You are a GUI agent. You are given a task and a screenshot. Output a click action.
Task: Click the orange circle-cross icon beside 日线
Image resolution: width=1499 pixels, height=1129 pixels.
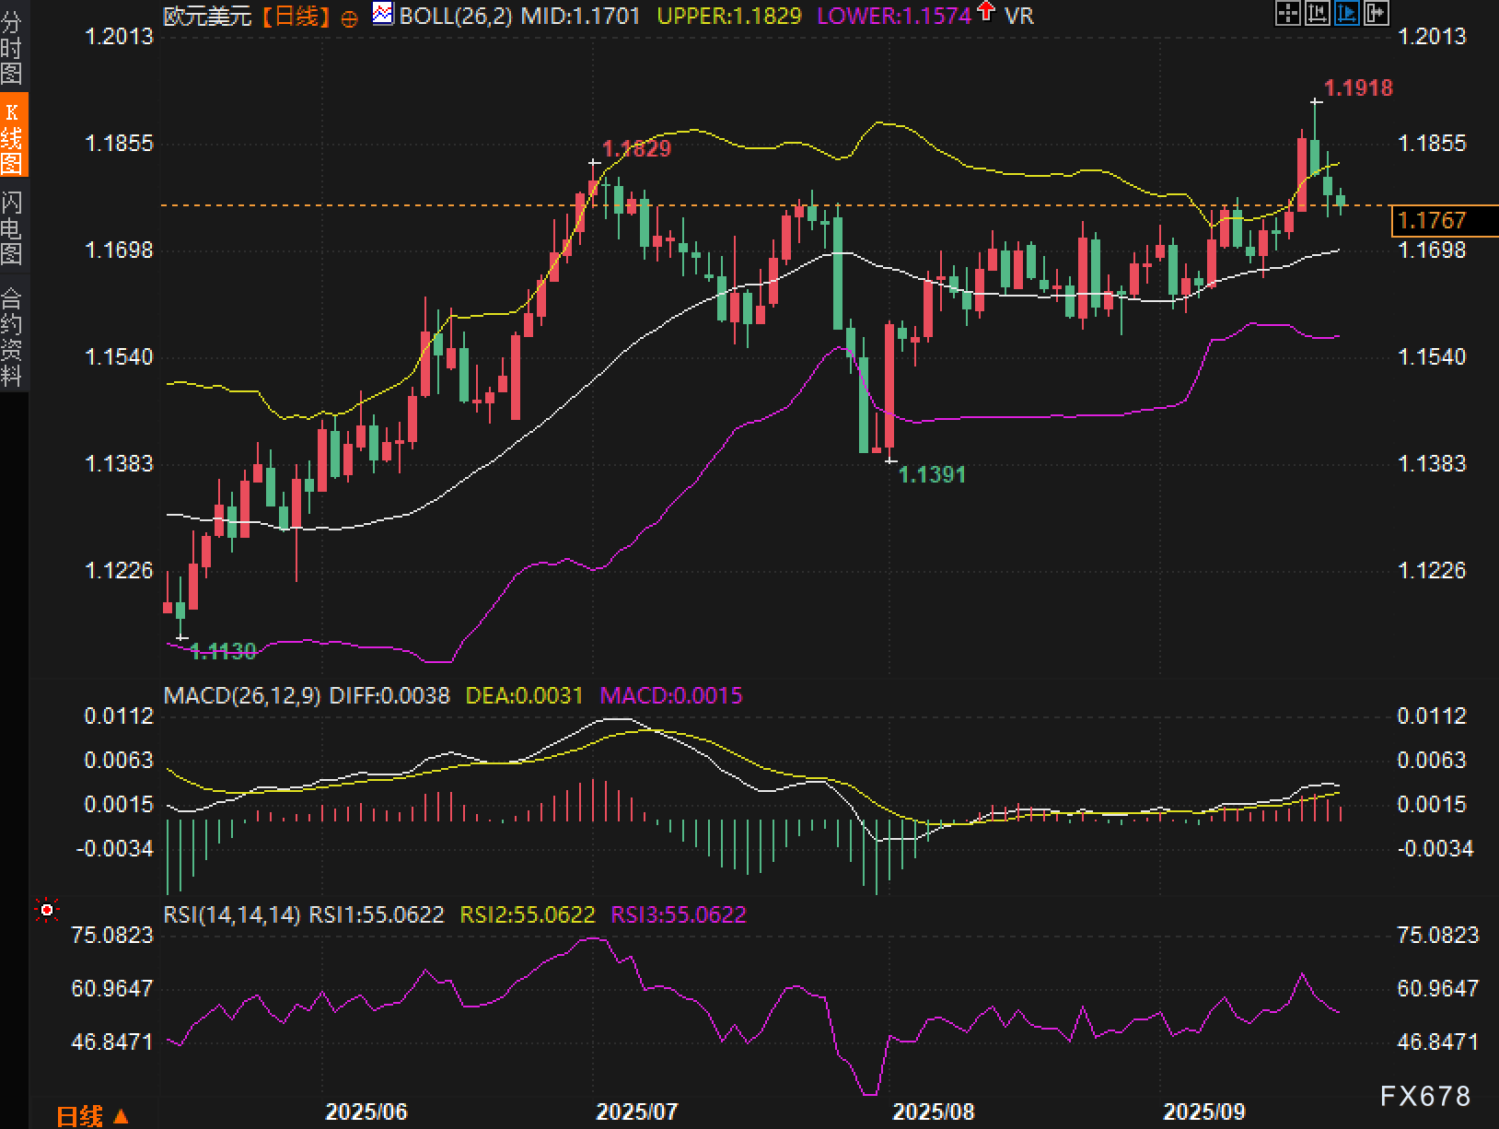[x=349, y=18]
